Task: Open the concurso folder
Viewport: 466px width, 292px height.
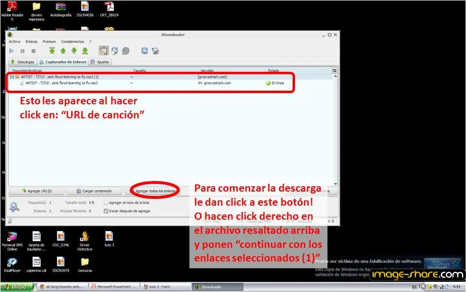Action: [85, 265]
